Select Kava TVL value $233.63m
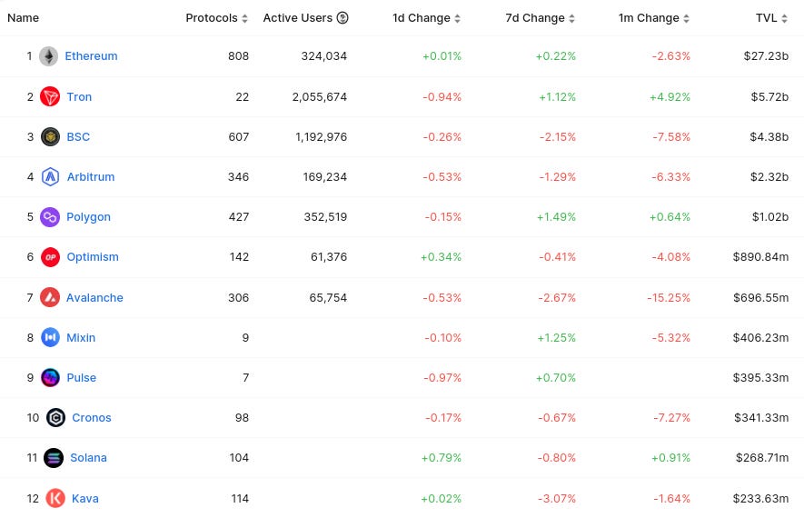 point(760,499)
